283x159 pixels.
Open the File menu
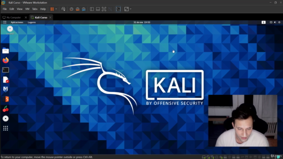tap(4, 9)
